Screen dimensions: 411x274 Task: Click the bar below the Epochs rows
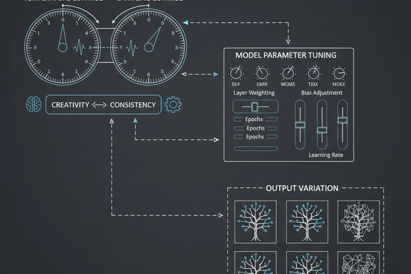(x=256, y=149)
